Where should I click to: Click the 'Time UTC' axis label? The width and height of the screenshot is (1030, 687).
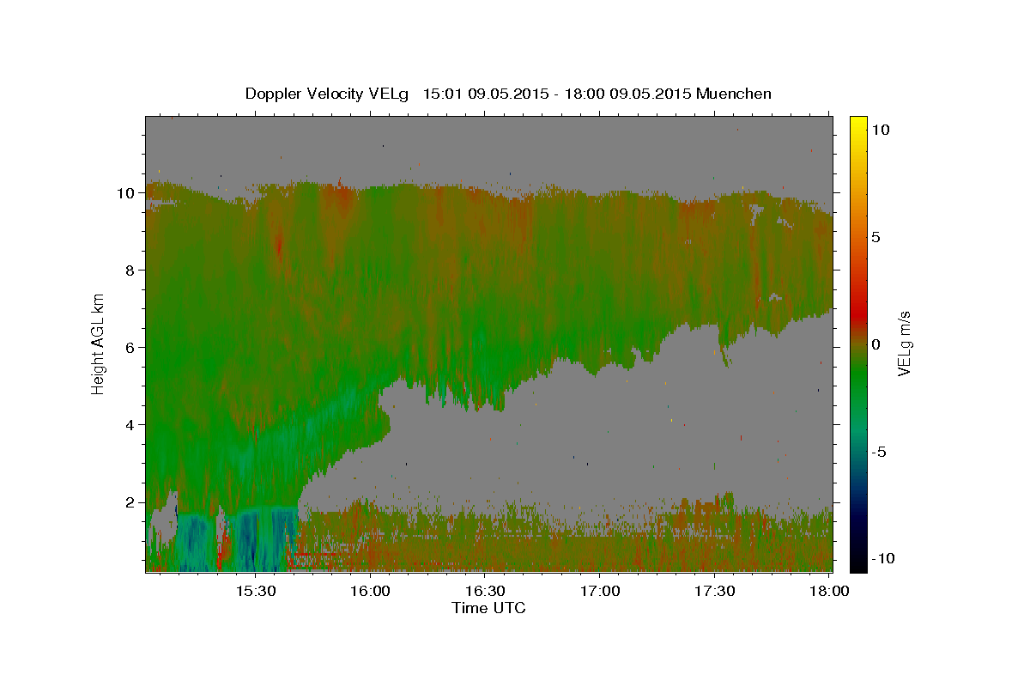(x=488, y=608)
